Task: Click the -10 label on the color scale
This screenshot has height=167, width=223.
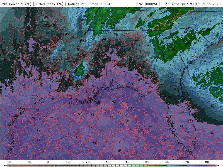Action: tap(28, 162)
